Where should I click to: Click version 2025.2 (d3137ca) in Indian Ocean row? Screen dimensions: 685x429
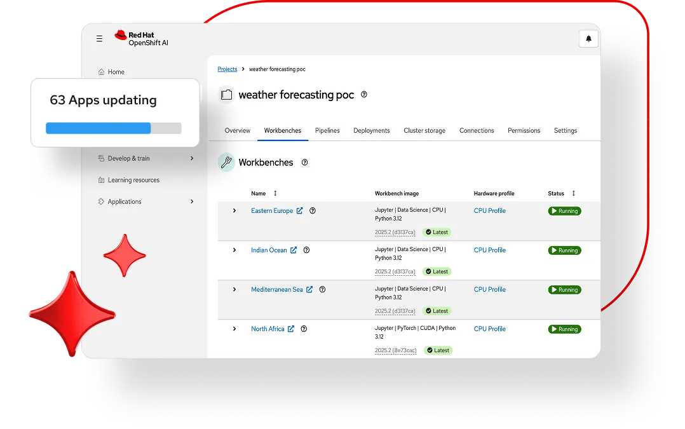395,272
